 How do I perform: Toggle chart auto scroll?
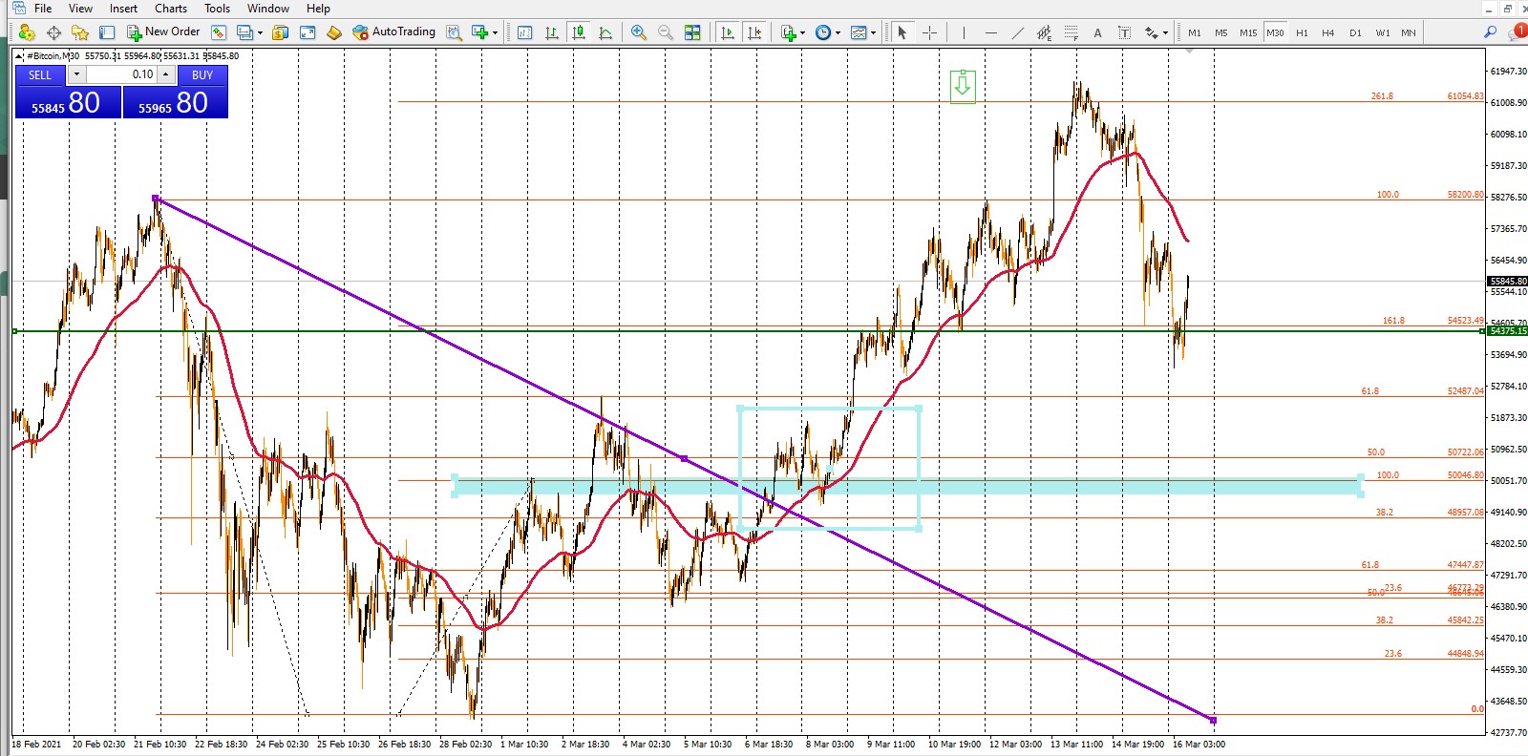point(728,32)
